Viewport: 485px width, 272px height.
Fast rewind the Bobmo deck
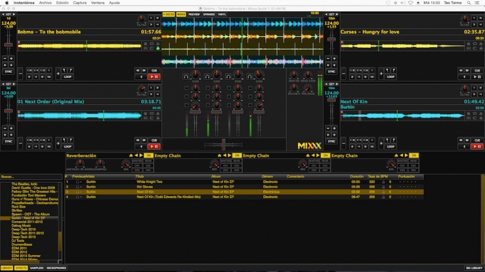coord(138,70)
